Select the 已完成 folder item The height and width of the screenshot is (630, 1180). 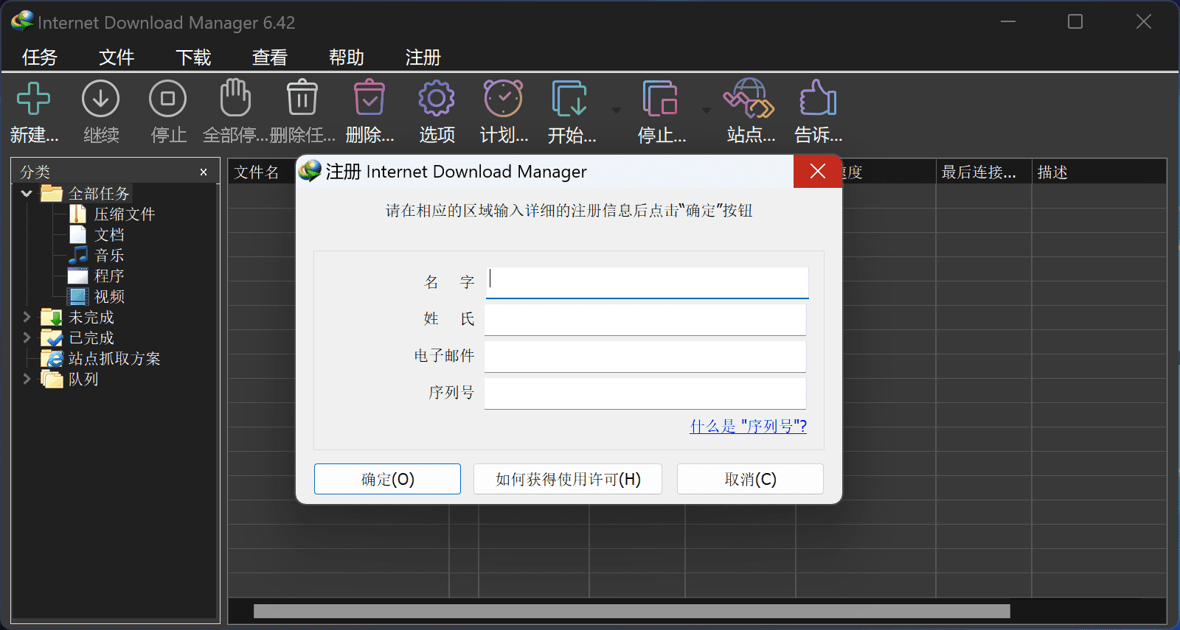pyautogui.click(x=91, y=338)
